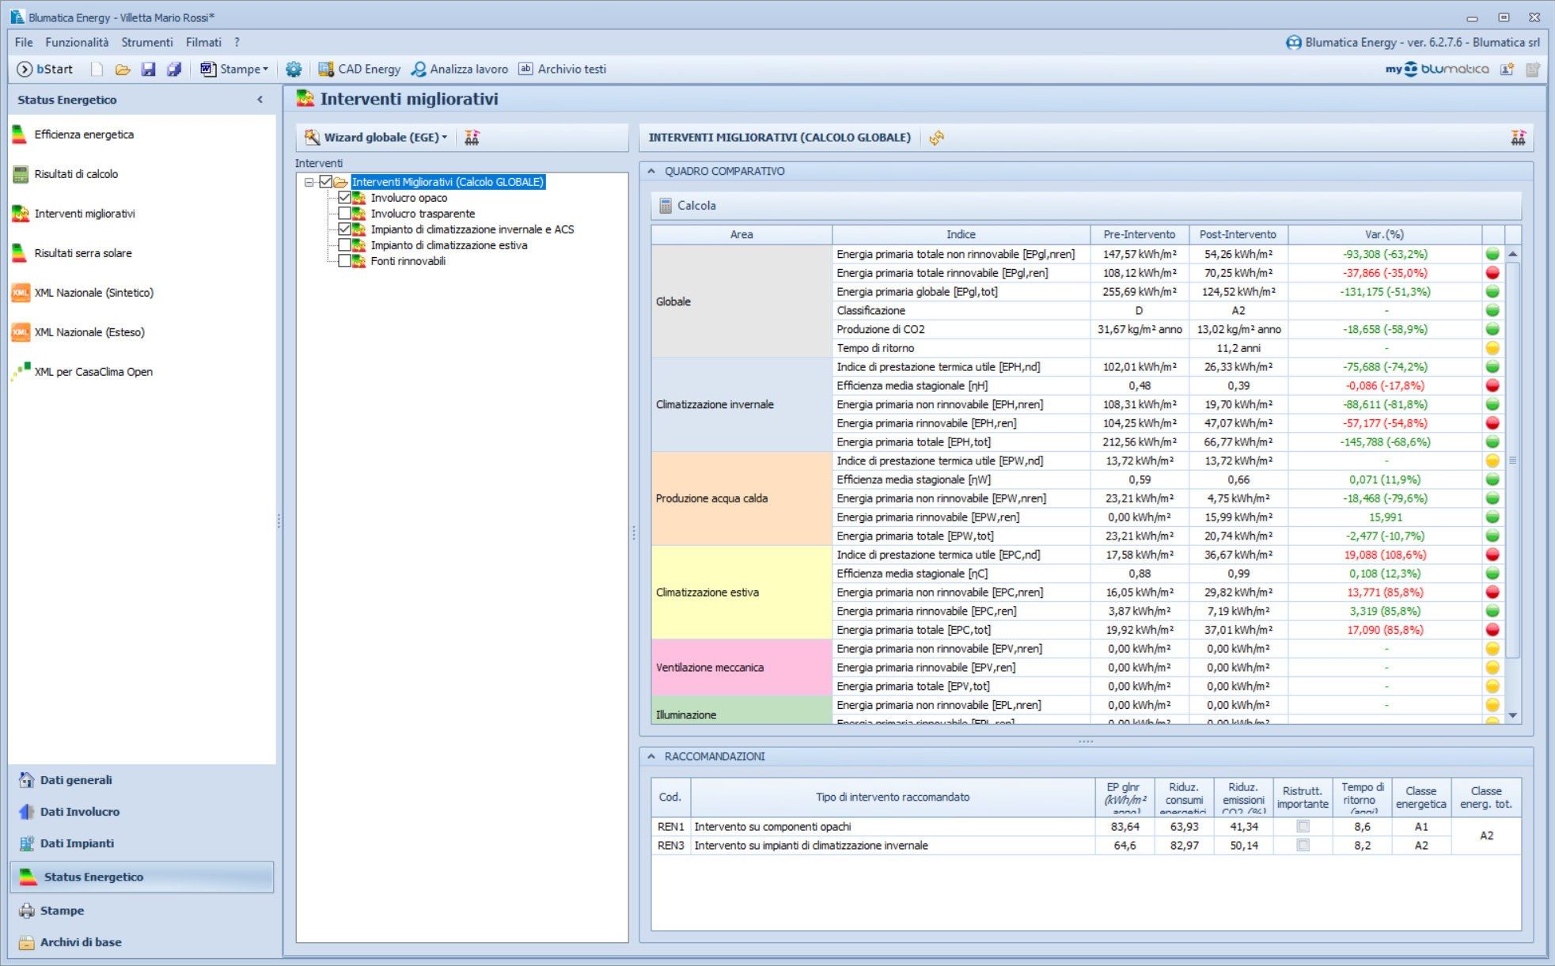Click the recalculate arrows icon beside panel title
The width and height of the screenshot is (1555, 966).
[x=936, y=138]
